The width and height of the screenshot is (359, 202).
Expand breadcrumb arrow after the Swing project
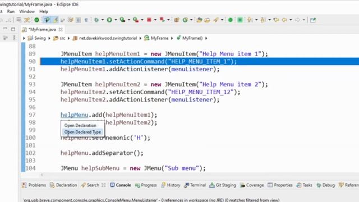click(49, 38)
